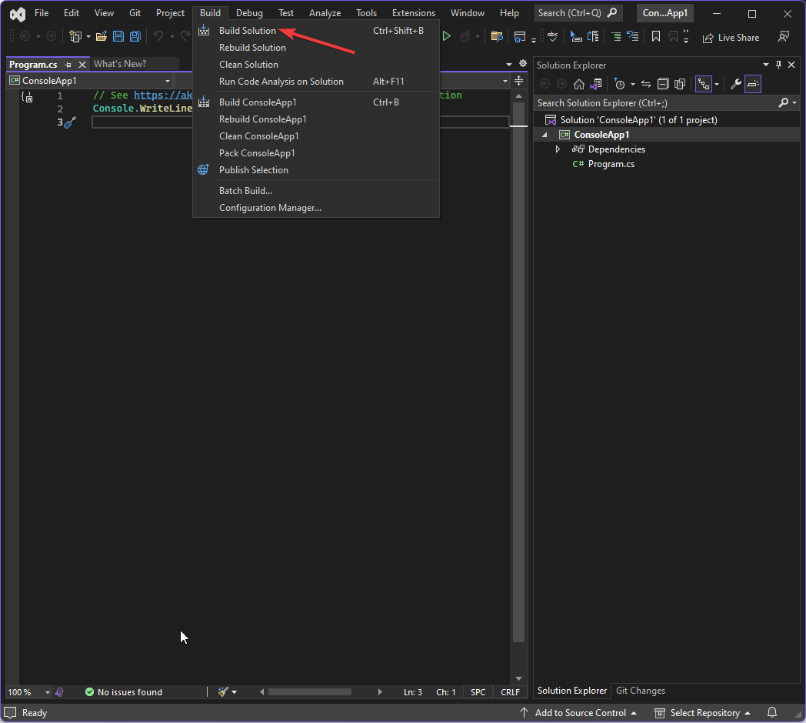Click the New Project toolbar icon
The width and height of the screenshot is (806, 723).
[x=74, y=36]
